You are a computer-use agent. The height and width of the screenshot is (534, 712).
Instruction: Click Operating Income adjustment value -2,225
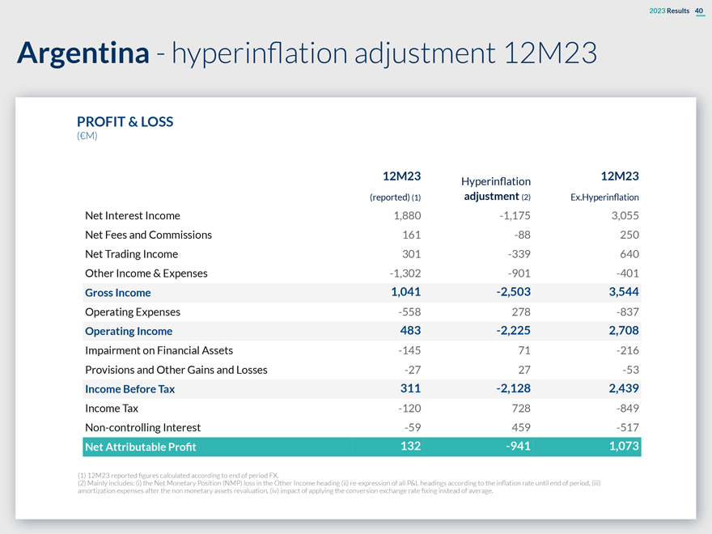point(513,331)
